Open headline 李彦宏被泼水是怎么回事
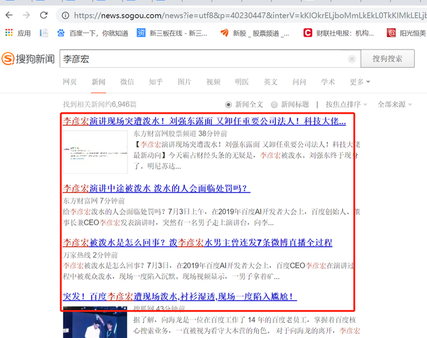 click(x=198, y=243)
